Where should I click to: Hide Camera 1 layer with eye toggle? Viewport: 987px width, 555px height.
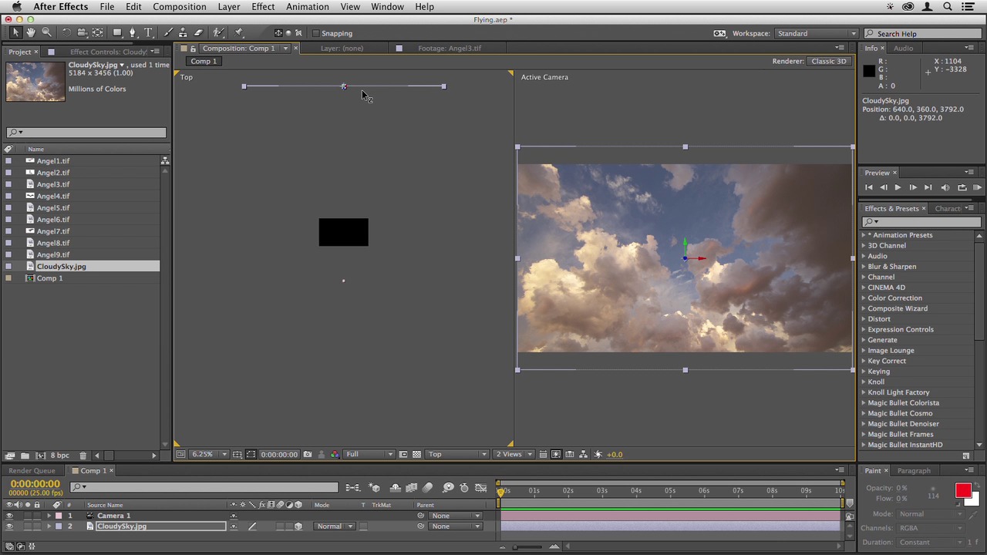click(9, 516)
